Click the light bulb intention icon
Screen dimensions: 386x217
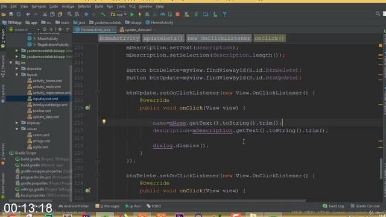(x=104, y=121)
